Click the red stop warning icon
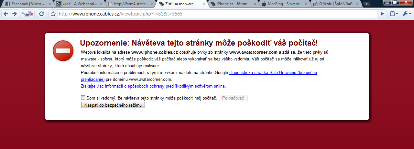Image resolution: width=414 pixels, height=149 pixels. point(63,51)
